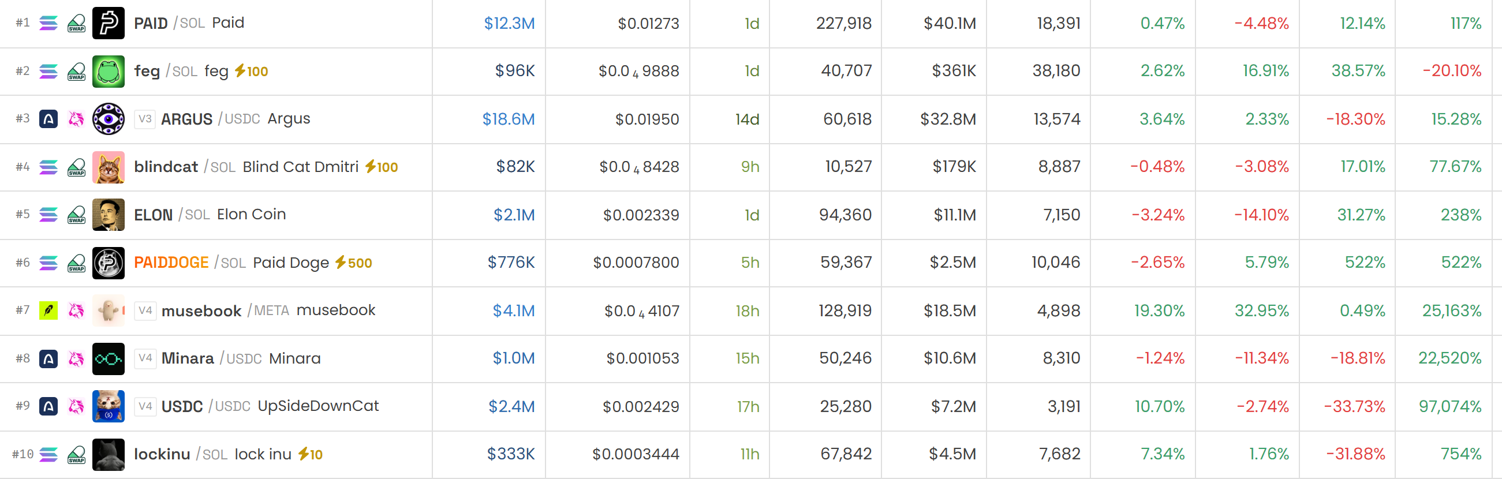The width and height of the screenshot is (1502, 479).
Task: Click the PAID token logo icon
Action: pyautogui.click(x=109, y=23)
